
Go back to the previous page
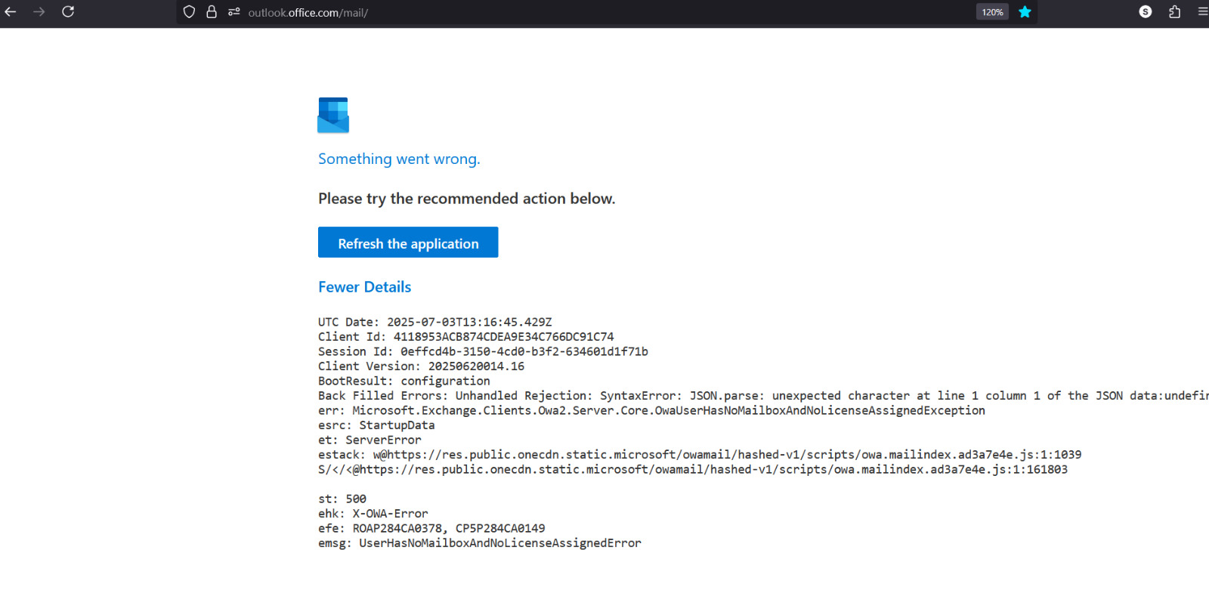coord(11,12)
